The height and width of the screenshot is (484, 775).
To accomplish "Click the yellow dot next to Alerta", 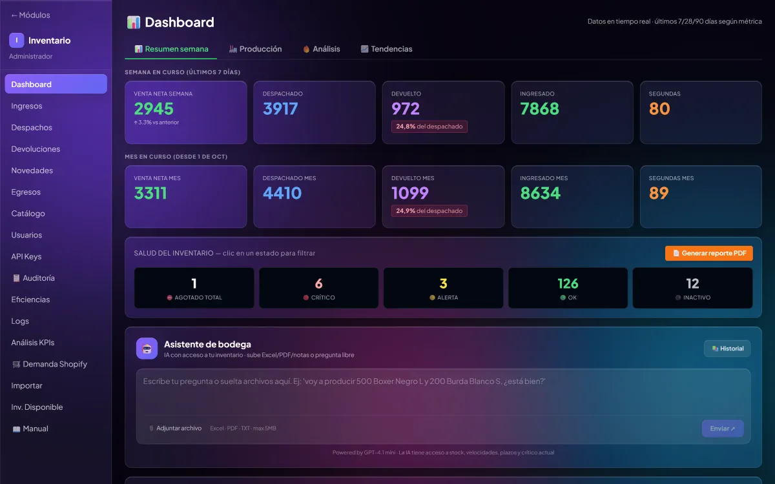I will tap(432, 297).
